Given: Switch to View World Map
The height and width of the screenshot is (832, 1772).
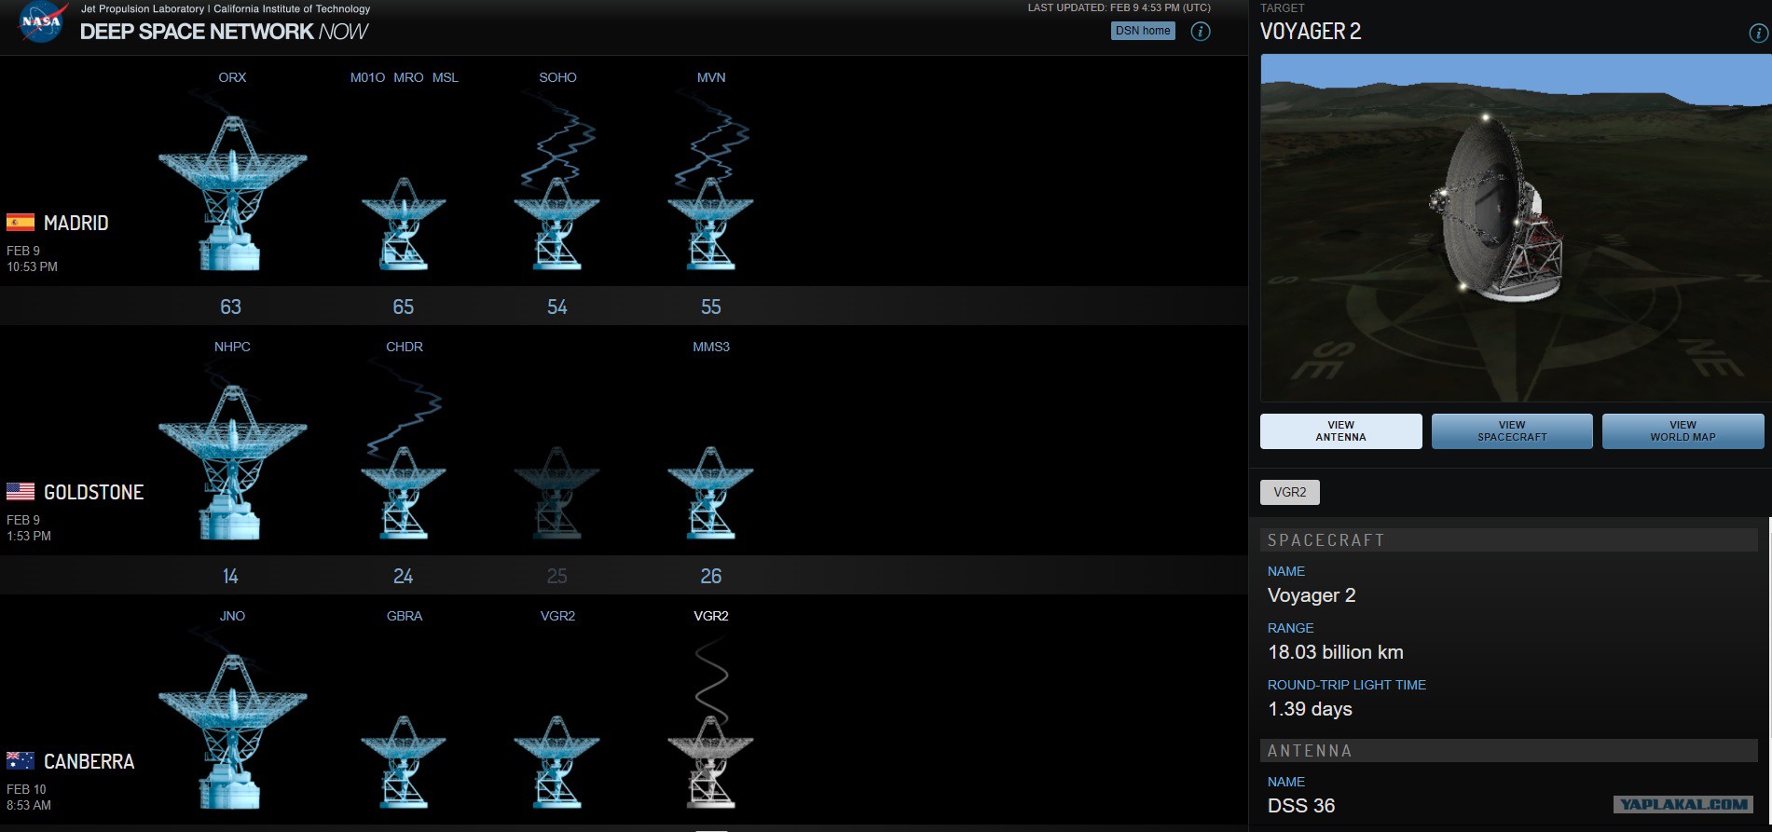Looking at the screenshot, I should pos(1683,431).
